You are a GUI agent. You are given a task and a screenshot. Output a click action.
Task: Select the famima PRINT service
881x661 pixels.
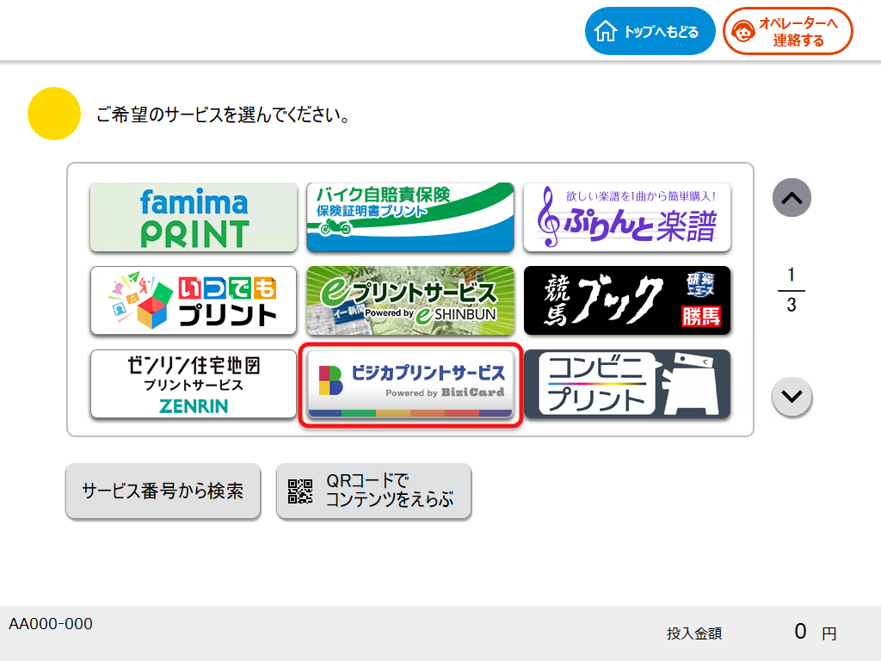193,215
